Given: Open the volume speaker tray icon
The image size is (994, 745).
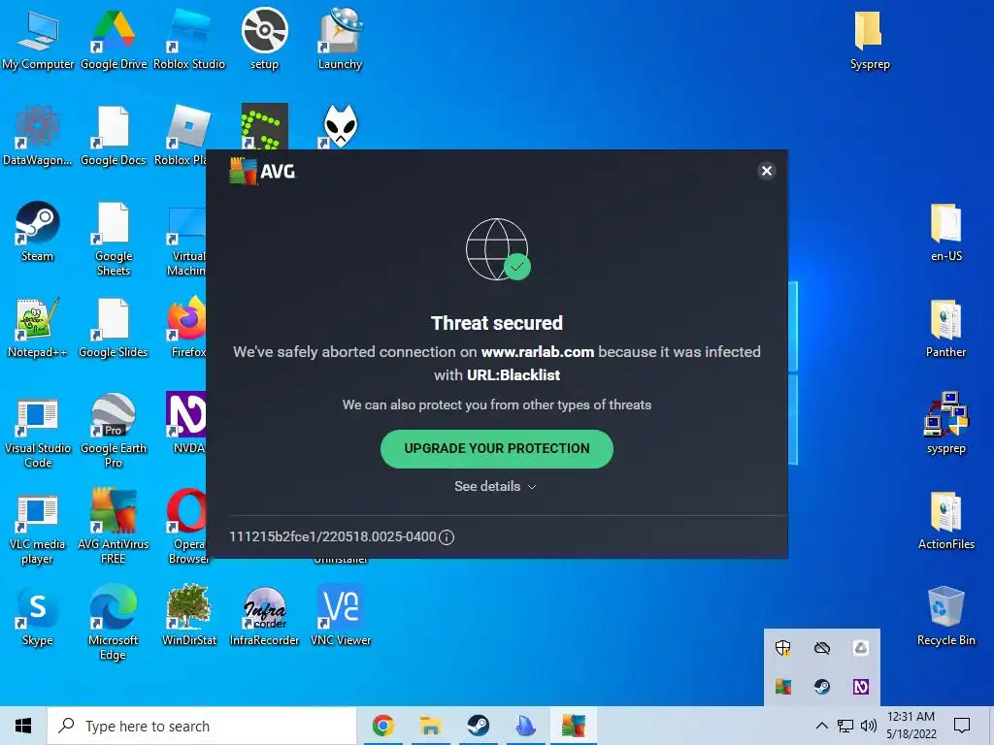Looking at the screenshot, I should (x=869, y=726).
